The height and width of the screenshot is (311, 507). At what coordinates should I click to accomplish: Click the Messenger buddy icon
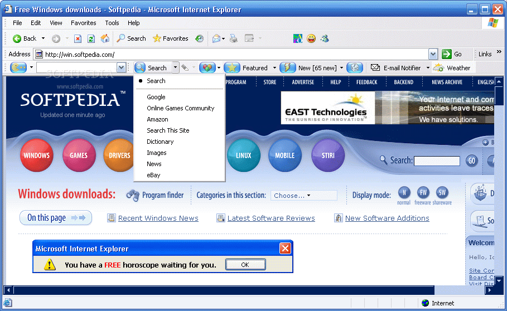point(325,39)
